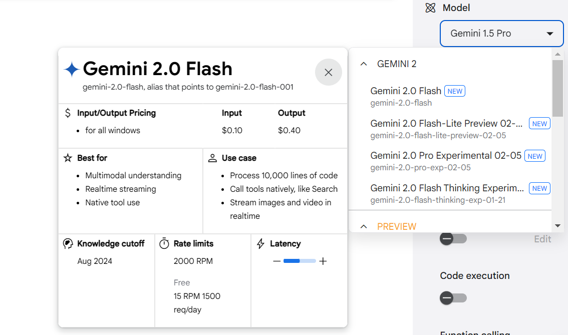This screenshot has height=335, width=568.
Task: Enable the Code execution toggle
Action: (x=453, y=297)
